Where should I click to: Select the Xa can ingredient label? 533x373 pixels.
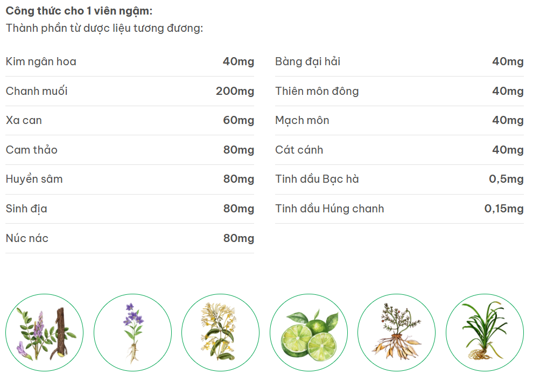(x=24, y=121)
